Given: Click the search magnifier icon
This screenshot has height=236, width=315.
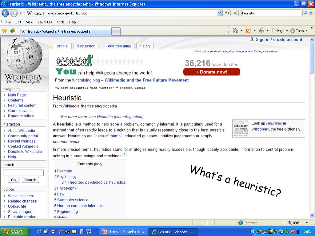Looking at the screenshot, I should coord(305,13).
